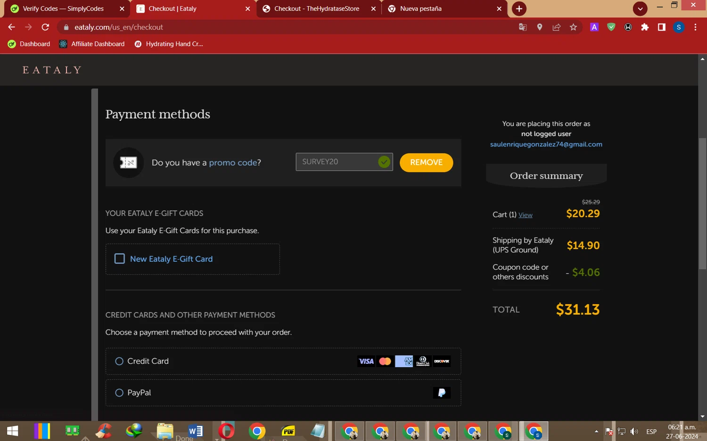Click the EATALY logo
Image resolution: width=707 pixels, height=441 pixels.
pyautogui.click(x=52, y=70)
